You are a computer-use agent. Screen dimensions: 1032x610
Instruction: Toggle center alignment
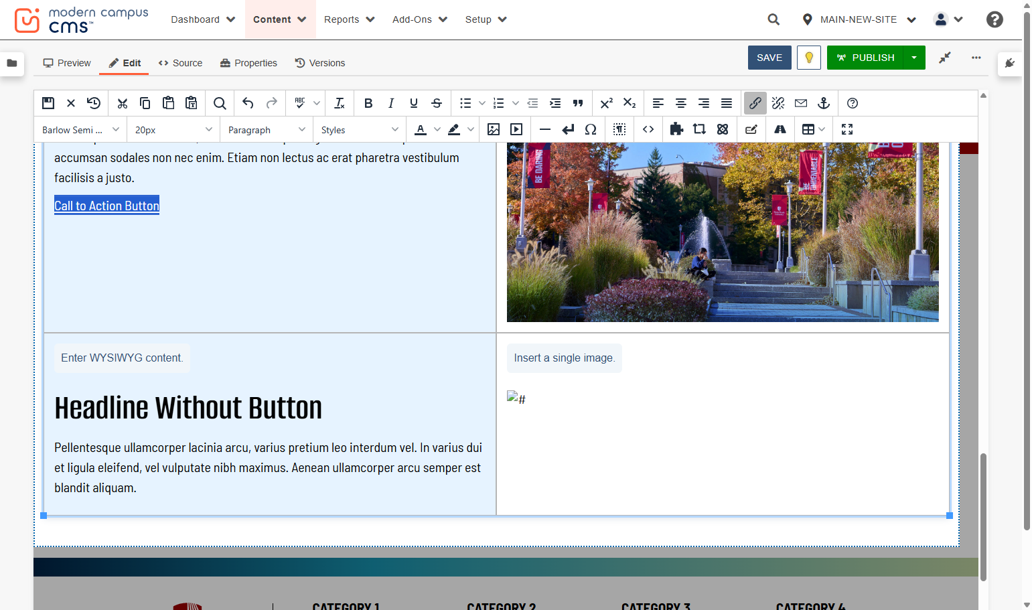[x=681, y=103]
